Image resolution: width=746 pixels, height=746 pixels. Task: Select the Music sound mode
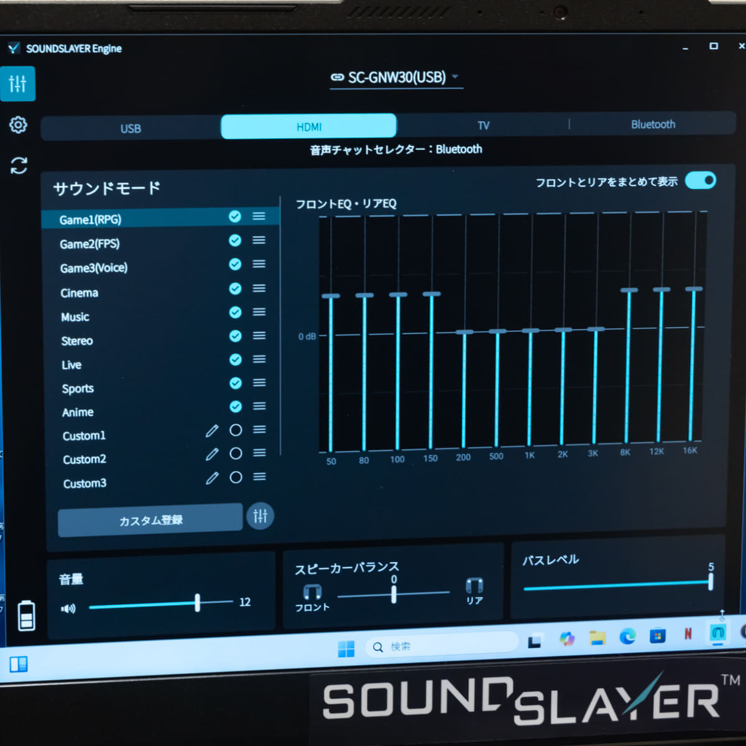click(75, 316)
